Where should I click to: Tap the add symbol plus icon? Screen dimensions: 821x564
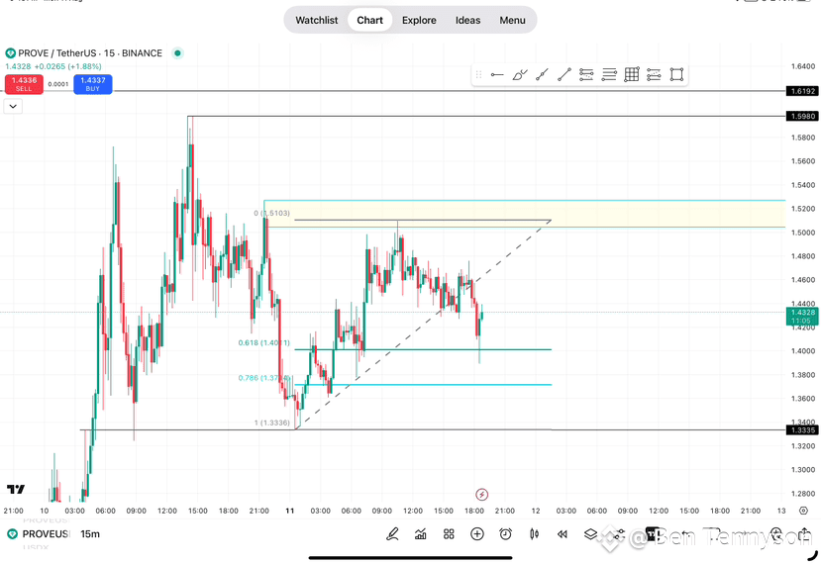477,534
